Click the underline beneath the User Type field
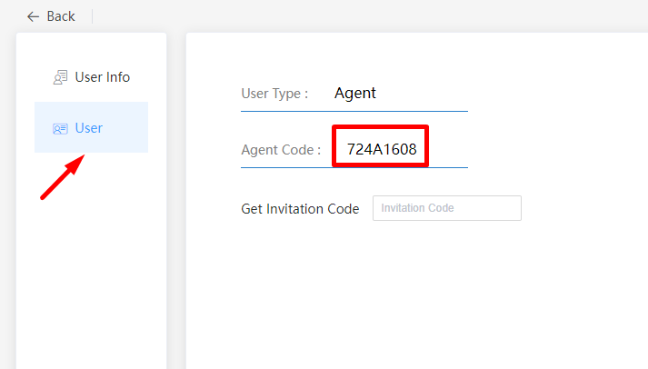 (x=354, y=111)
